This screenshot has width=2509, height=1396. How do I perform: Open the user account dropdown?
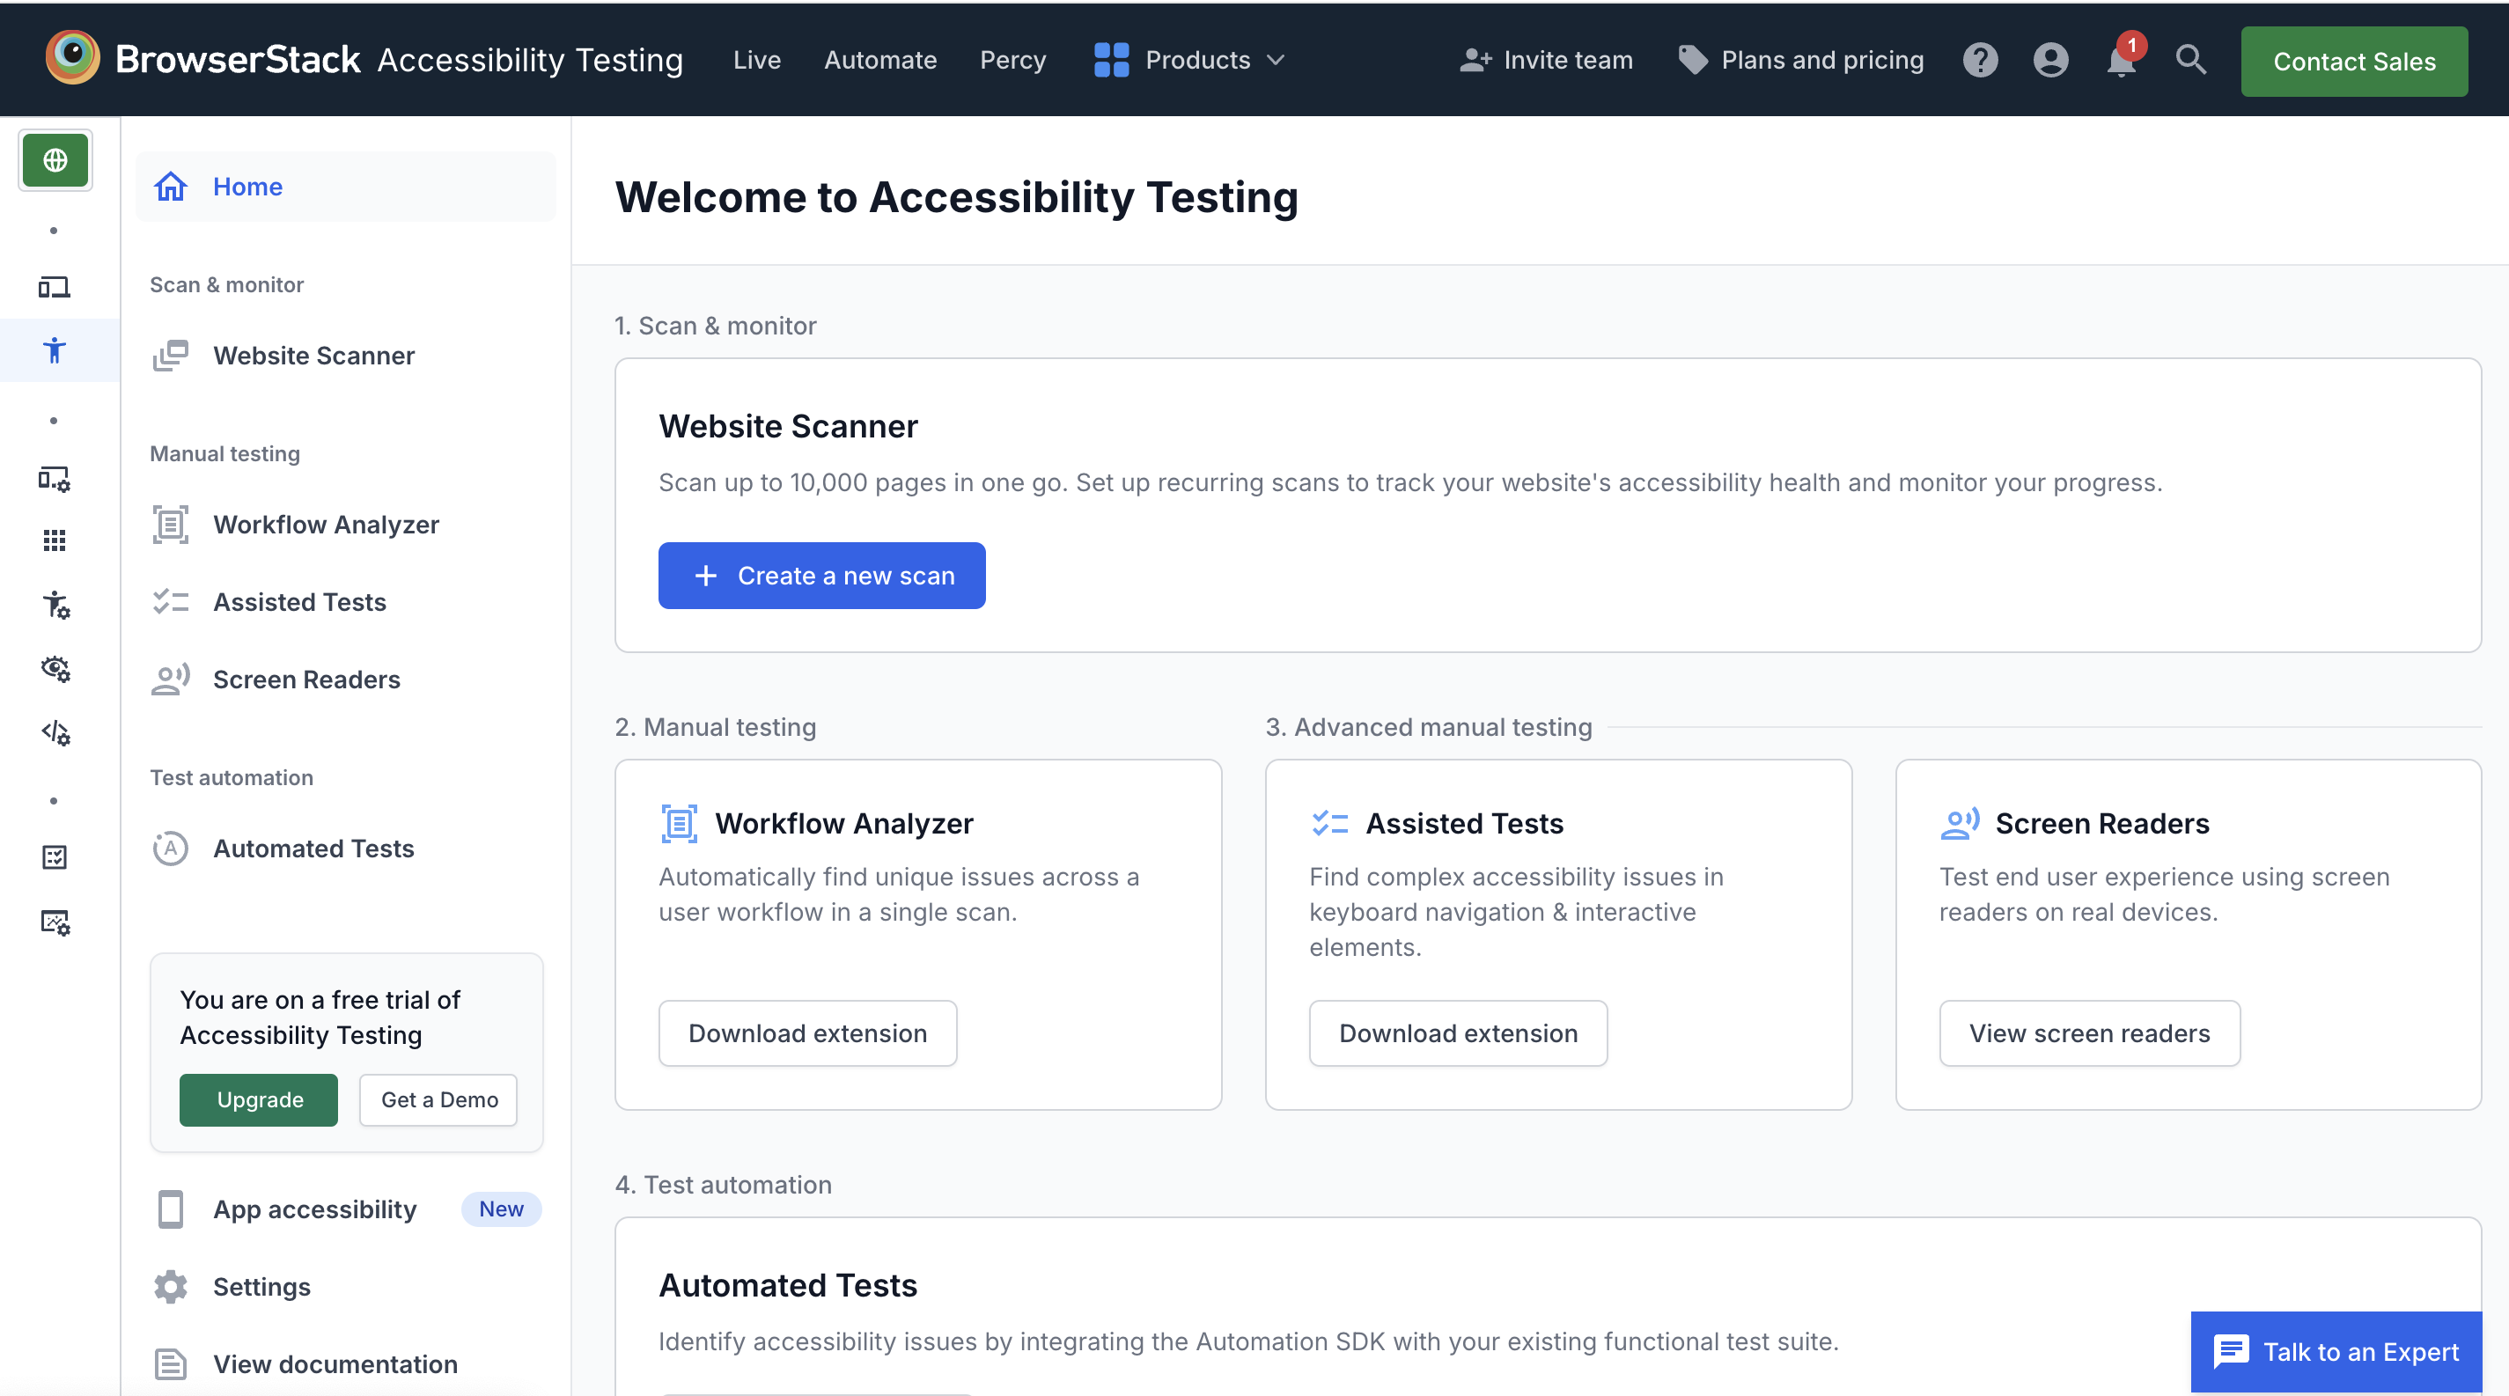[2049, 58]
